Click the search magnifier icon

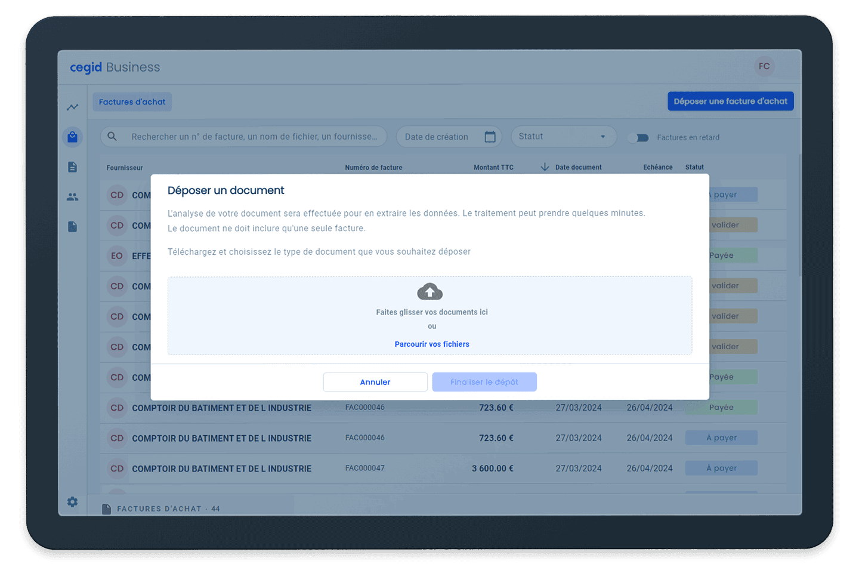[112, 137]
